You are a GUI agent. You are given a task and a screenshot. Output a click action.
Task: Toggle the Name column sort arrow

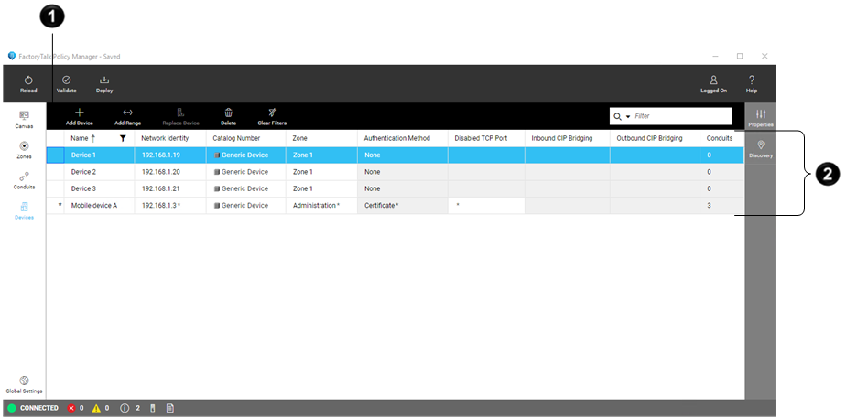[x=92, y=138]
